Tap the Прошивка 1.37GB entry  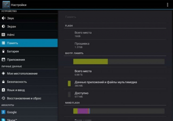82,45
